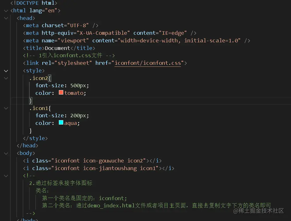Click the 第二个类名 demo_index.html comment line
291x221 pixels.
[x=157, y=206]
